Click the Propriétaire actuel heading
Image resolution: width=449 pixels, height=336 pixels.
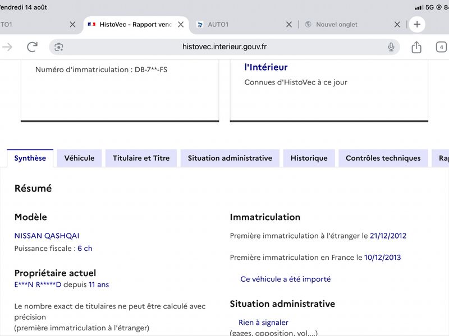(x=55, y=273)
